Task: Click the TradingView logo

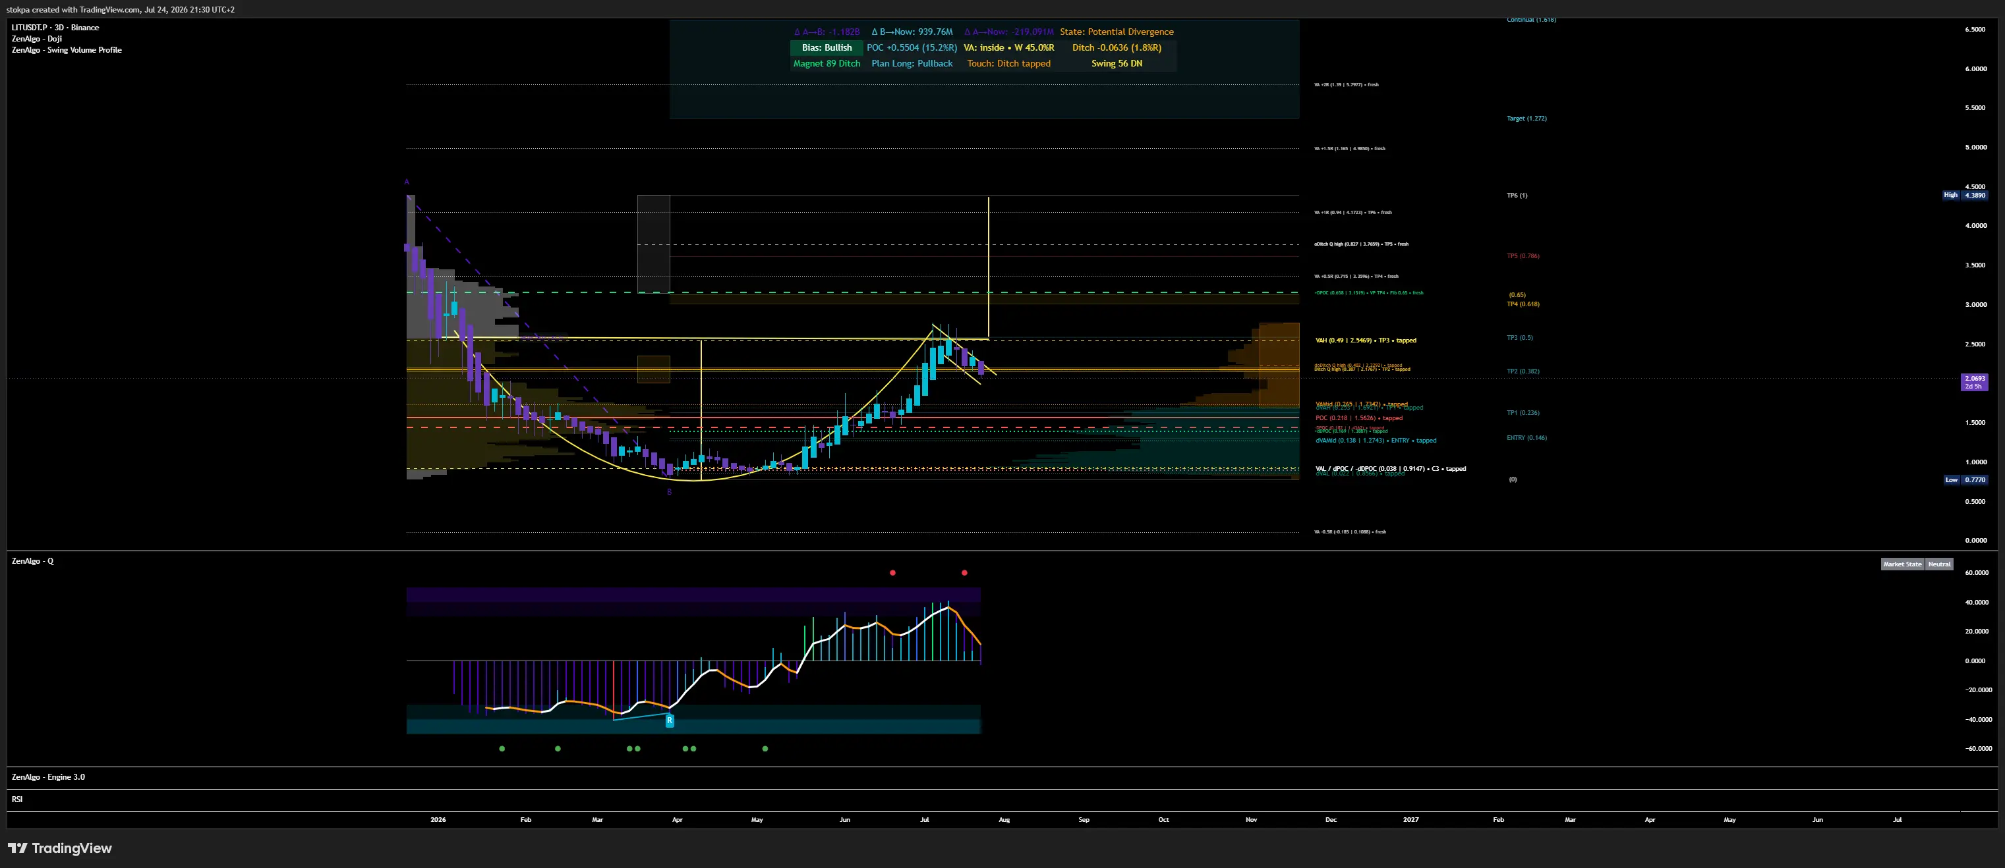Action: pos(60,848)
